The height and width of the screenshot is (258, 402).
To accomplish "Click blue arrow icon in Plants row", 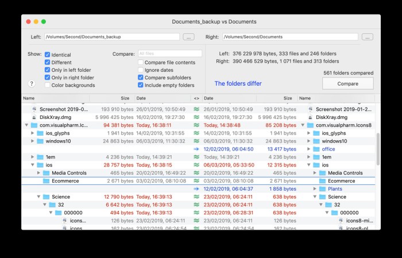I will [196, 188].
